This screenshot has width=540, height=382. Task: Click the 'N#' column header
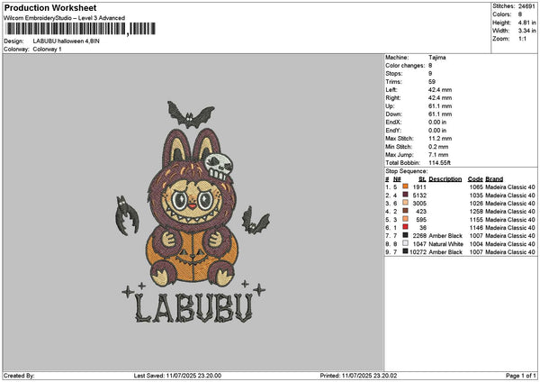tap(397, 179)
